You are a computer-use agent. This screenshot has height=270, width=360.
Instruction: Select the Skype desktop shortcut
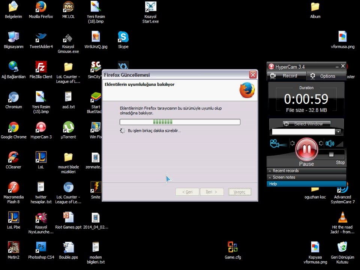click(x=123, y=37)
